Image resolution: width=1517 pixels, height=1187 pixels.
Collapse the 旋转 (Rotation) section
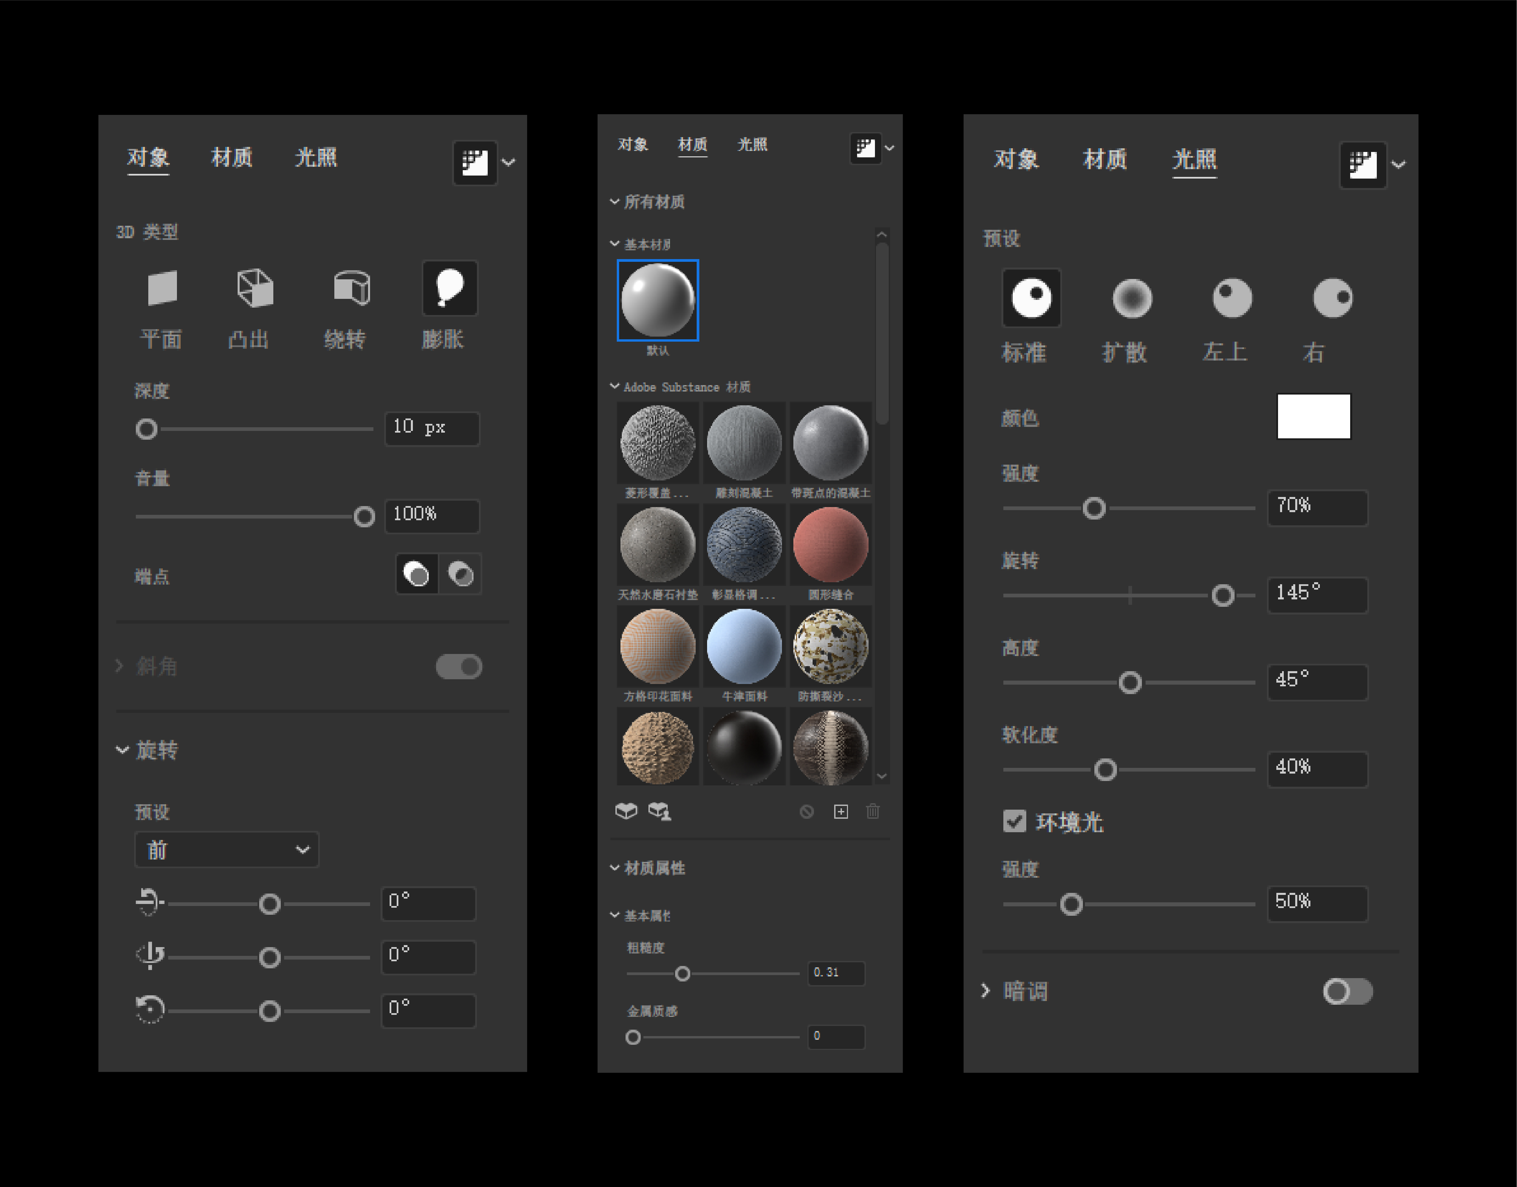[123, 750]
